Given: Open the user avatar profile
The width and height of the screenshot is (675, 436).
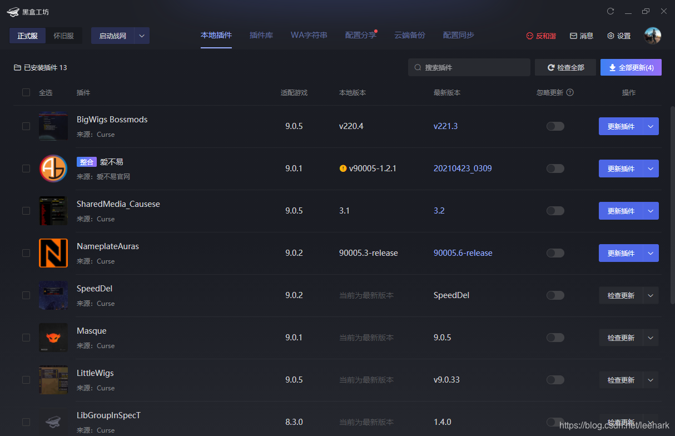Looking at the screenshot, I should click(x=653, y=36).
